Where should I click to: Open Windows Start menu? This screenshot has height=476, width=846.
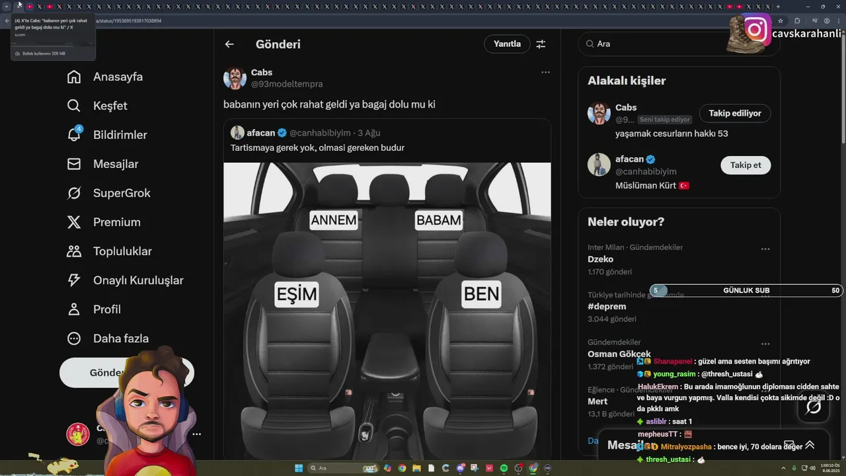click(x=299, y=468)
